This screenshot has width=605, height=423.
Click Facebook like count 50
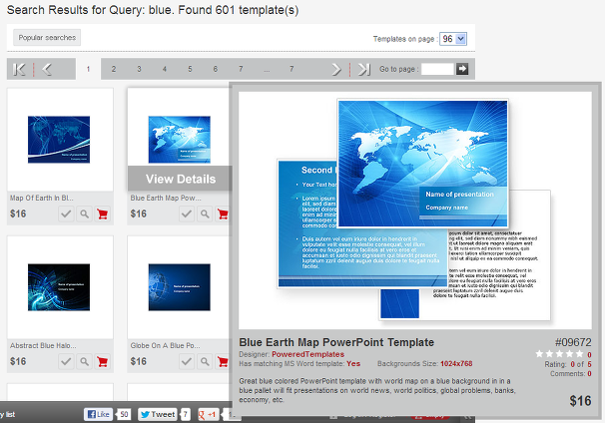[x=124, y=414]
